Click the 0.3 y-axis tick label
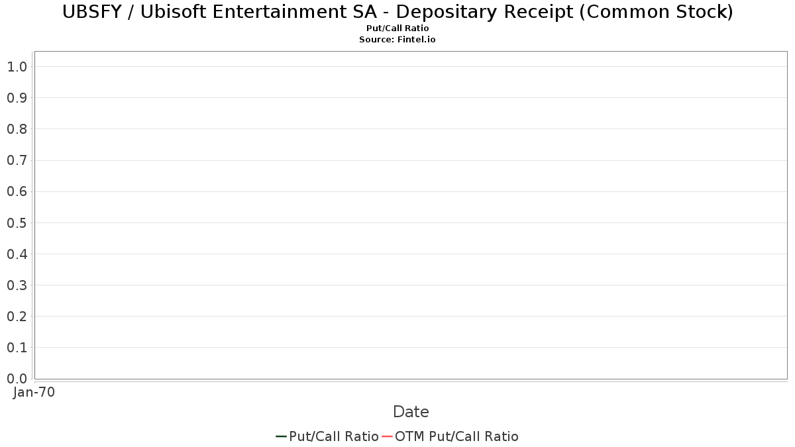The image size is (795, 447). (17, 285)
